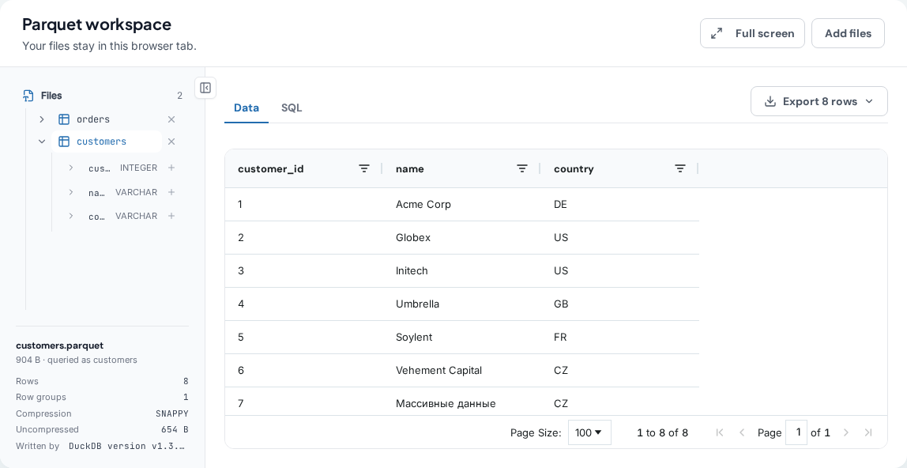Open filter menu for customer_id column
907x468 pixels.
point(364,168)
